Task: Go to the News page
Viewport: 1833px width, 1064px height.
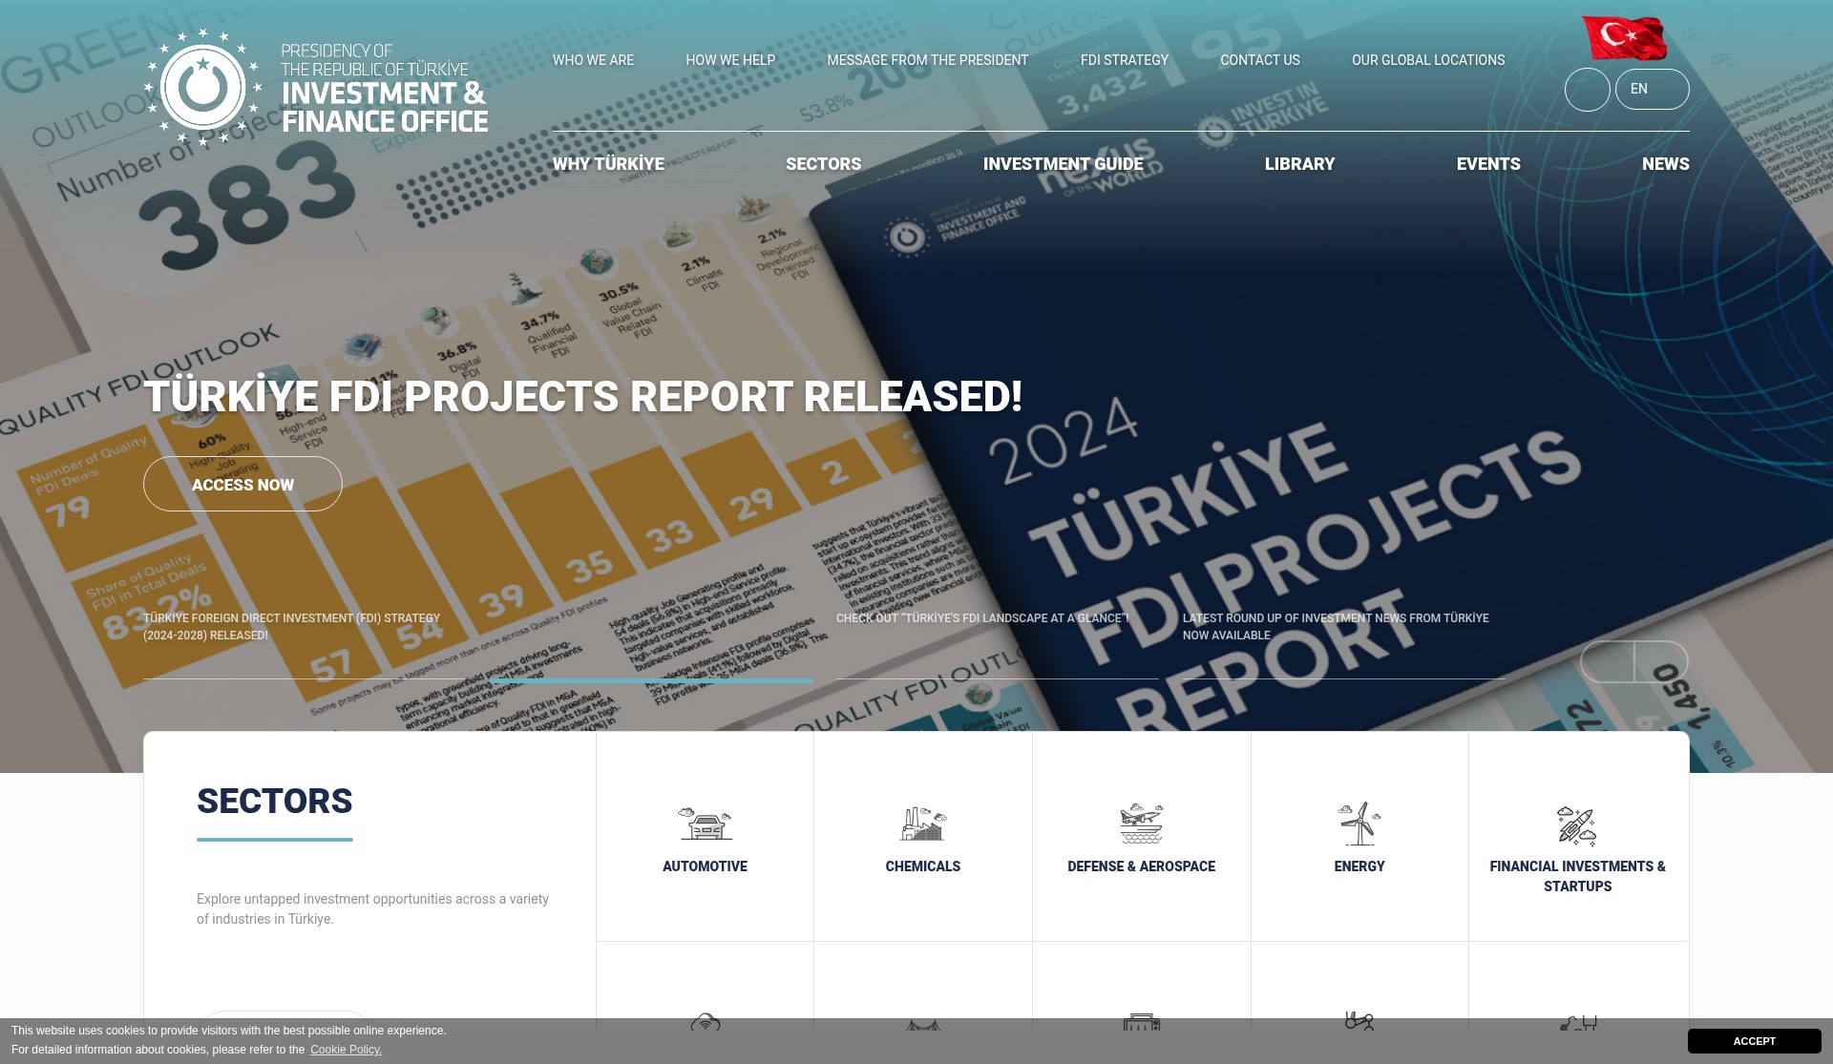Action: tap(1665, 164)
